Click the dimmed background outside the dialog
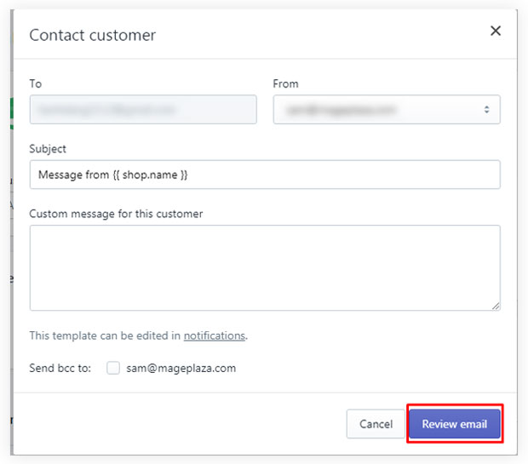 click(5, 255)
